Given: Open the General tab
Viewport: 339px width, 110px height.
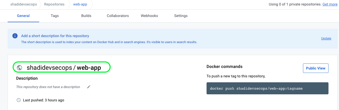Looking at the screenshot, I should 23,16.
